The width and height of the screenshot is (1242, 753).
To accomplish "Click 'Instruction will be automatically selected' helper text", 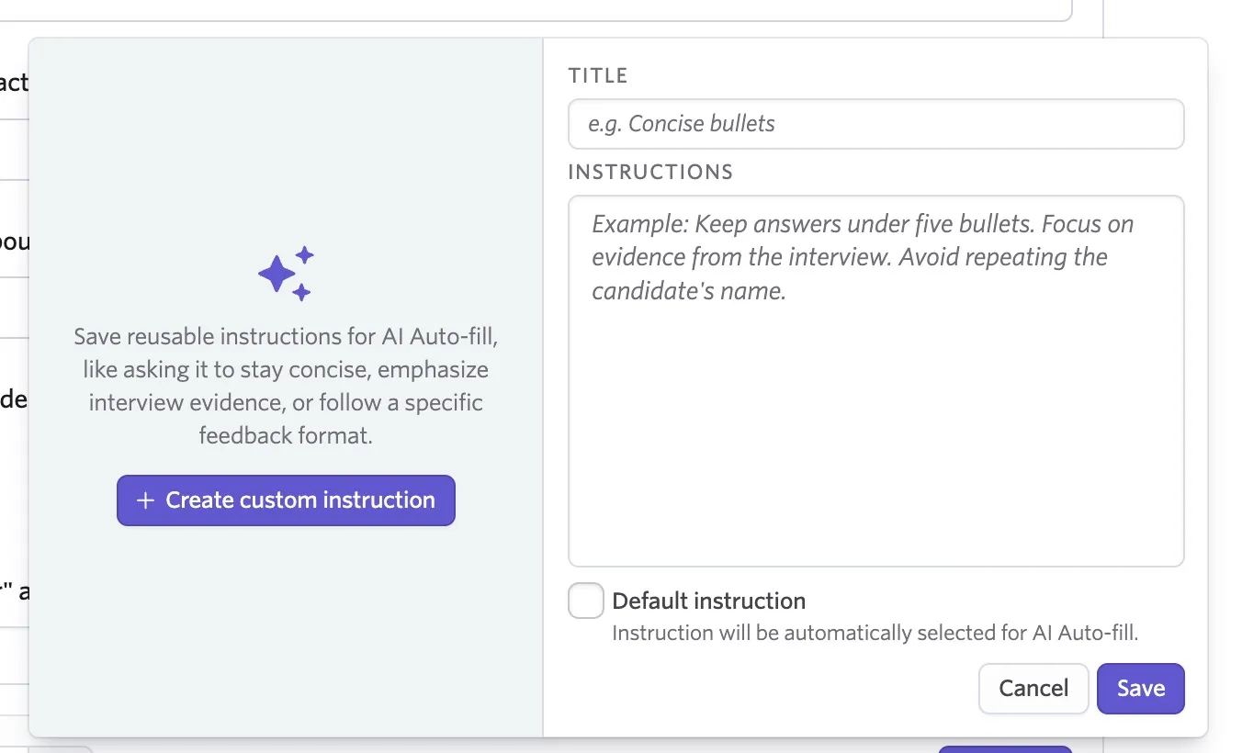I will pos(875,633).
